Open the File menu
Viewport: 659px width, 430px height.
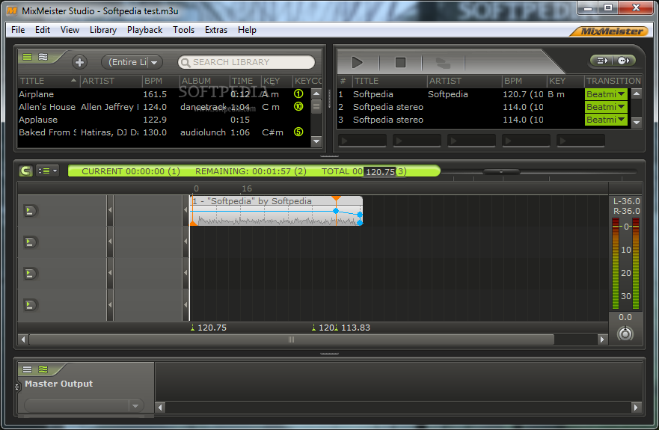pos(18,30)
